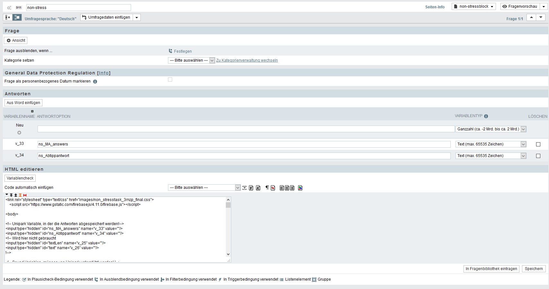Screen dimensions: 549x289
Task: Open Zu Kategorienverwaltung wechseln link
Action: (x=247, y=60)
